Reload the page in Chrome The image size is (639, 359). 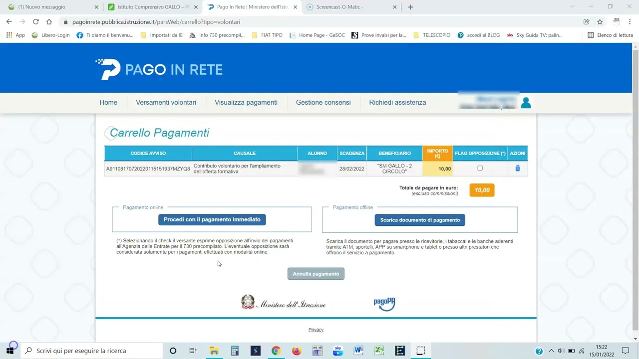point(35,22)
